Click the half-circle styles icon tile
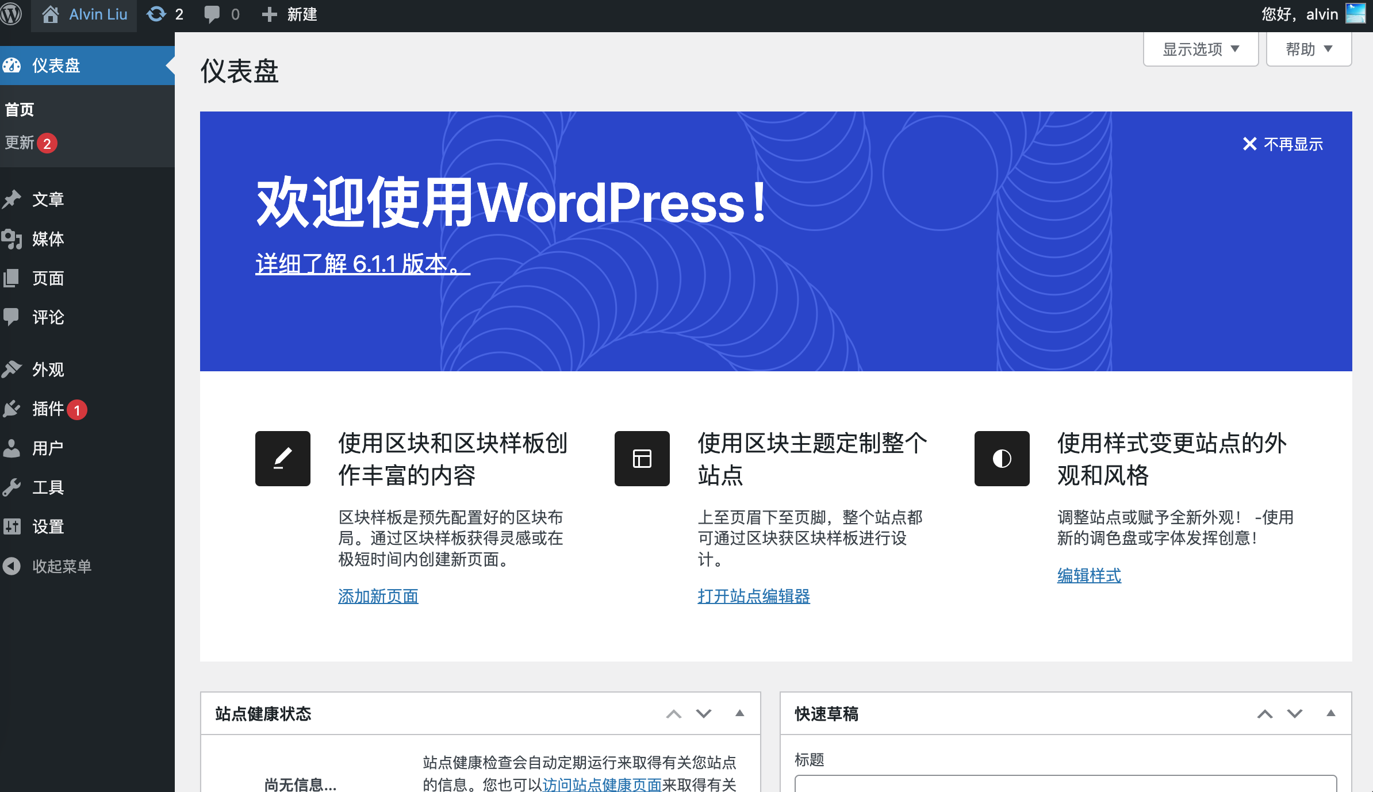1373x792 pixels. pos(1002,459)
